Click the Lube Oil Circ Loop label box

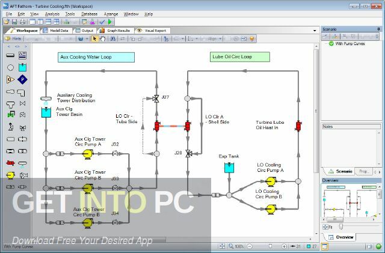239,56
